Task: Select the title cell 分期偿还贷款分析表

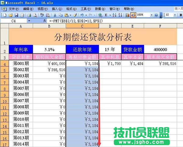Action: pyautogui.click(x=93, y=37)
